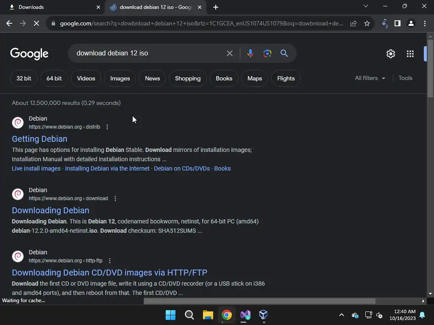Search by image with Google Lens icon
This screenshot has height=325, width=434.
pos(267,53)
